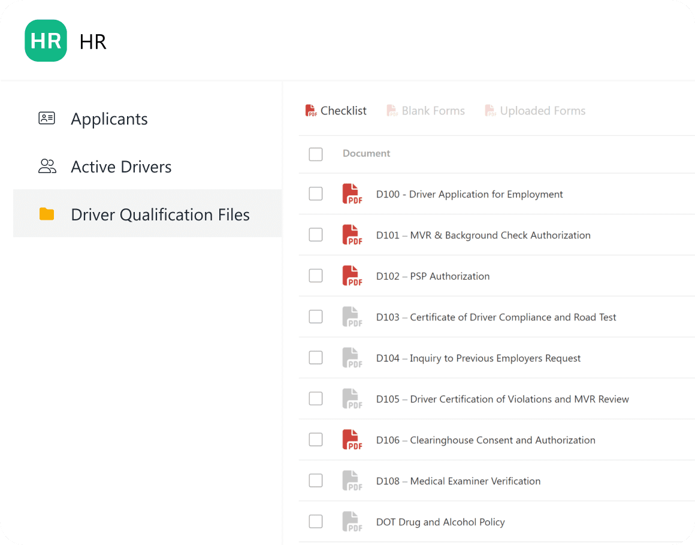Open the red PDF icon for D100
The height and width of the screenshot is (545, 695).
pos(352,193)
